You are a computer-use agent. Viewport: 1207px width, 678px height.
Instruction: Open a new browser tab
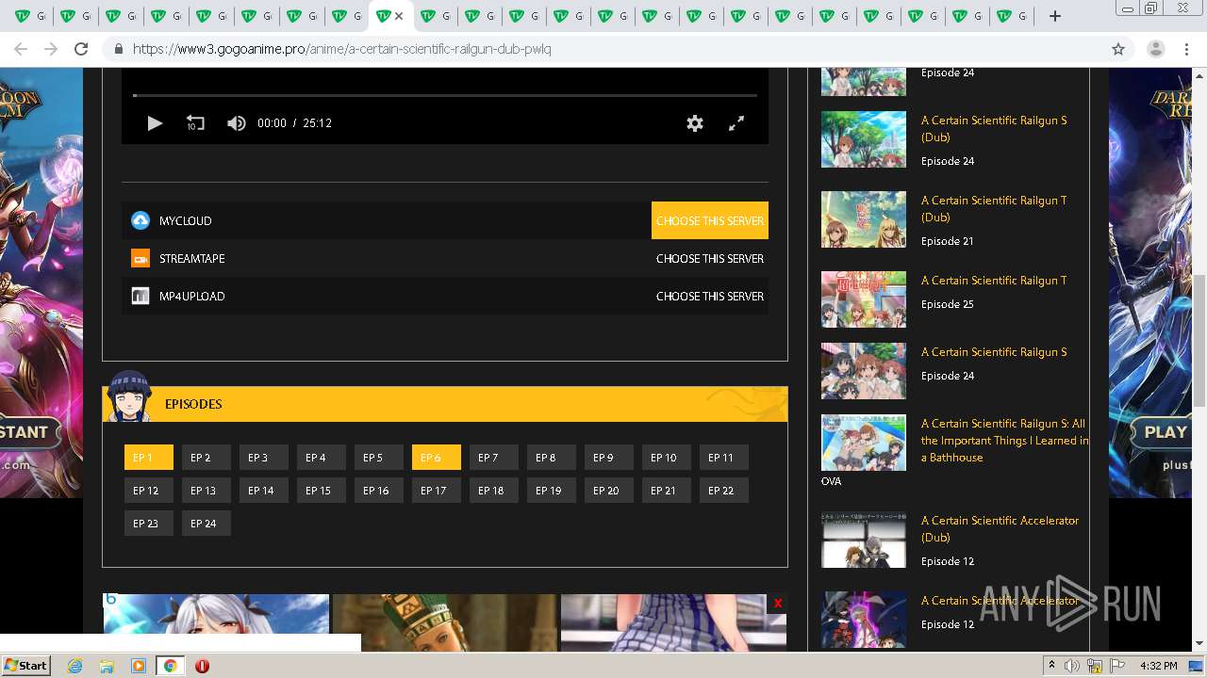(x=1055, y=16)
